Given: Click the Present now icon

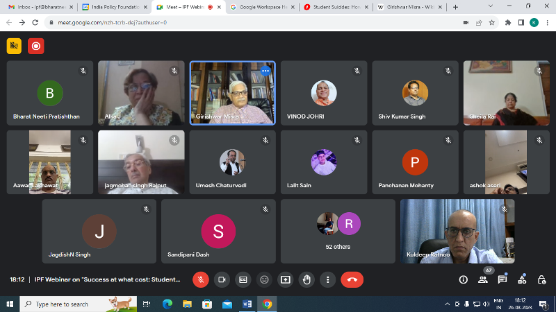Looking at the screenshot, I should point(285,279).
